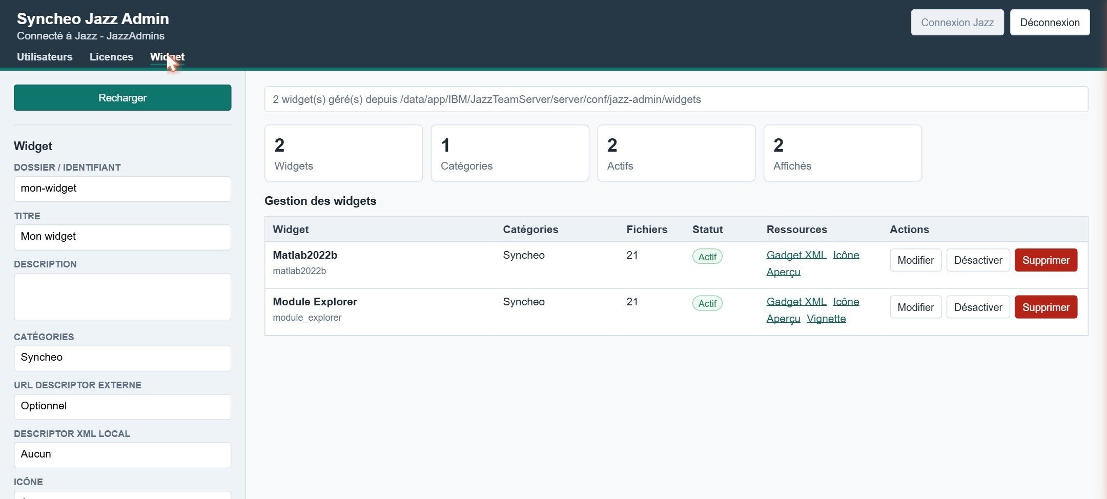The image size is (1107, 499).
Task: Select the Widget tab
Action: click(x=167, y=57)
